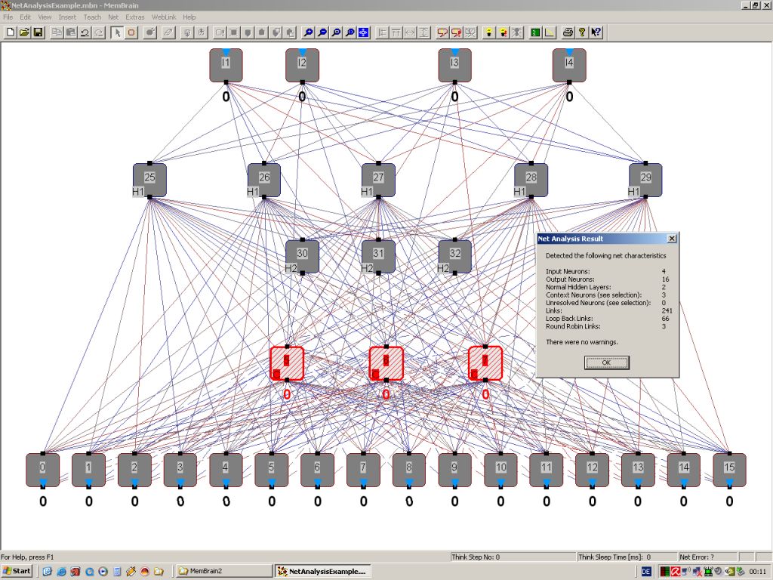Screen dimensions: 773x580
Task: Open the Net menu
Action: click(113, 17)
